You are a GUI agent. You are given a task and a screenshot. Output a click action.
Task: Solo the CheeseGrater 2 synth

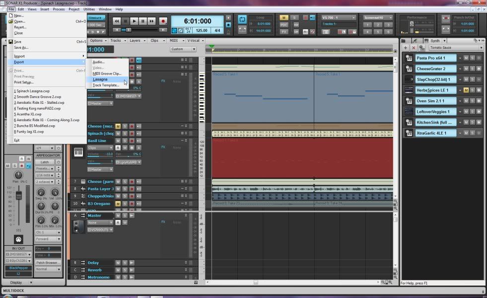472,69
